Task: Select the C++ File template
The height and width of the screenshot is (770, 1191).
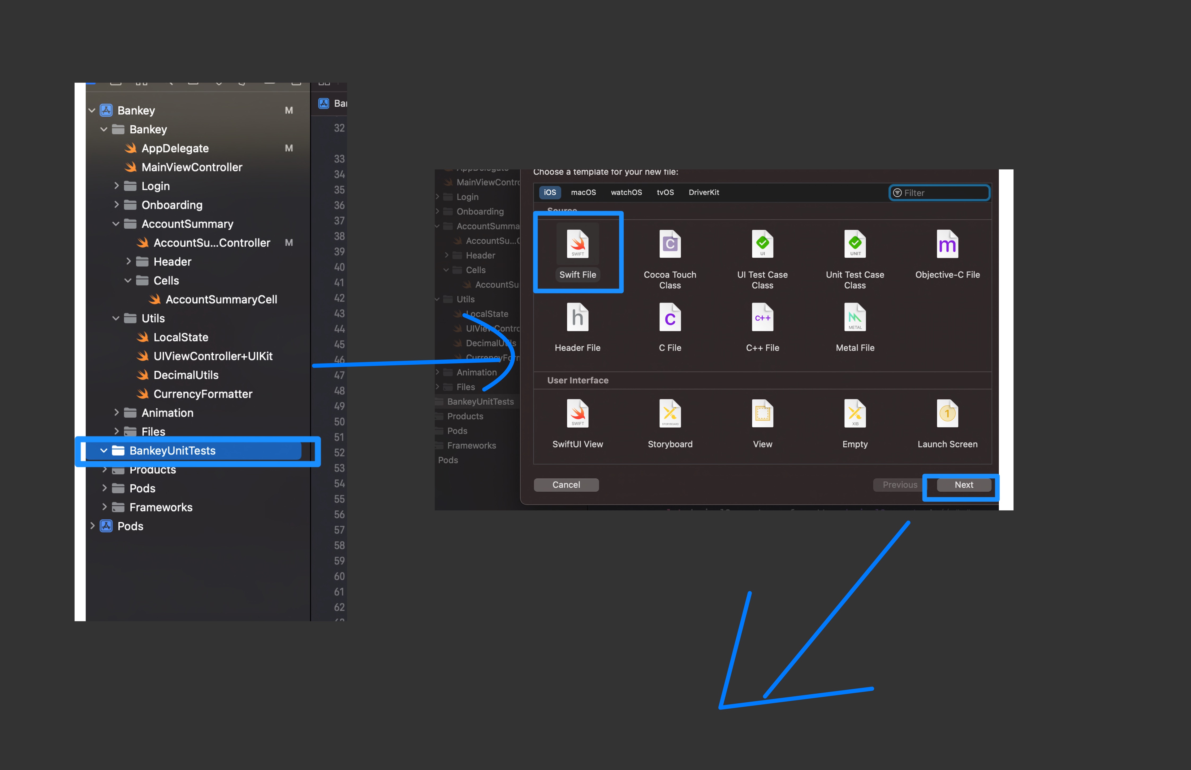Action: point(762,327)
